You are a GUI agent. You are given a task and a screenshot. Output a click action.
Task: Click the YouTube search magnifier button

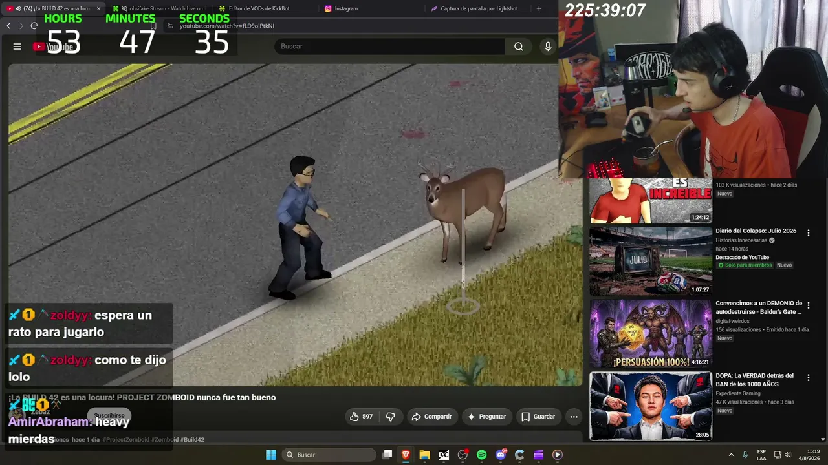point(518,46)
